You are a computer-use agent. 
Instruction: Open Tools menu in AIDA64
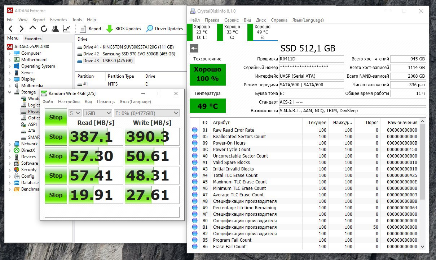pyautogui.click(x=77, y=20)
